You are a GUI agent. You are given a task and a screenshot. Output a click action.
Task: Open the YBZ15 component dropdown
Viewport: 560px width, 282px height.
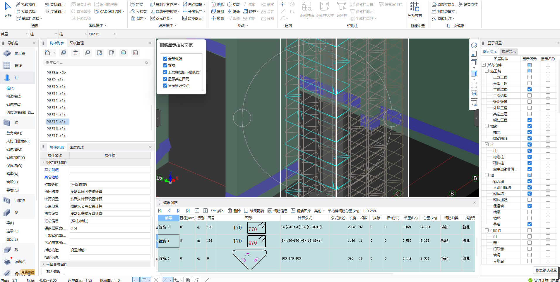point(102,34)
